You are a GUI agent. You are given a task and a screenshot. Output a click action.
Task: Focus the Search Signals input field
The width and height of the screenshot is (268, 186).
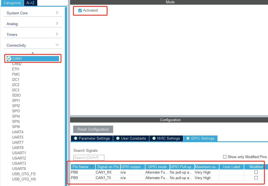pos(89,158)
